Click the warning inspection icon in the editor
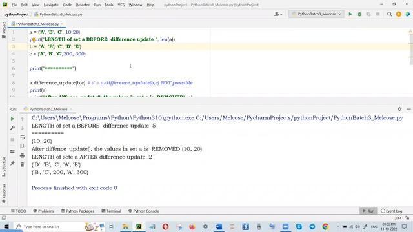 point(410,32)
